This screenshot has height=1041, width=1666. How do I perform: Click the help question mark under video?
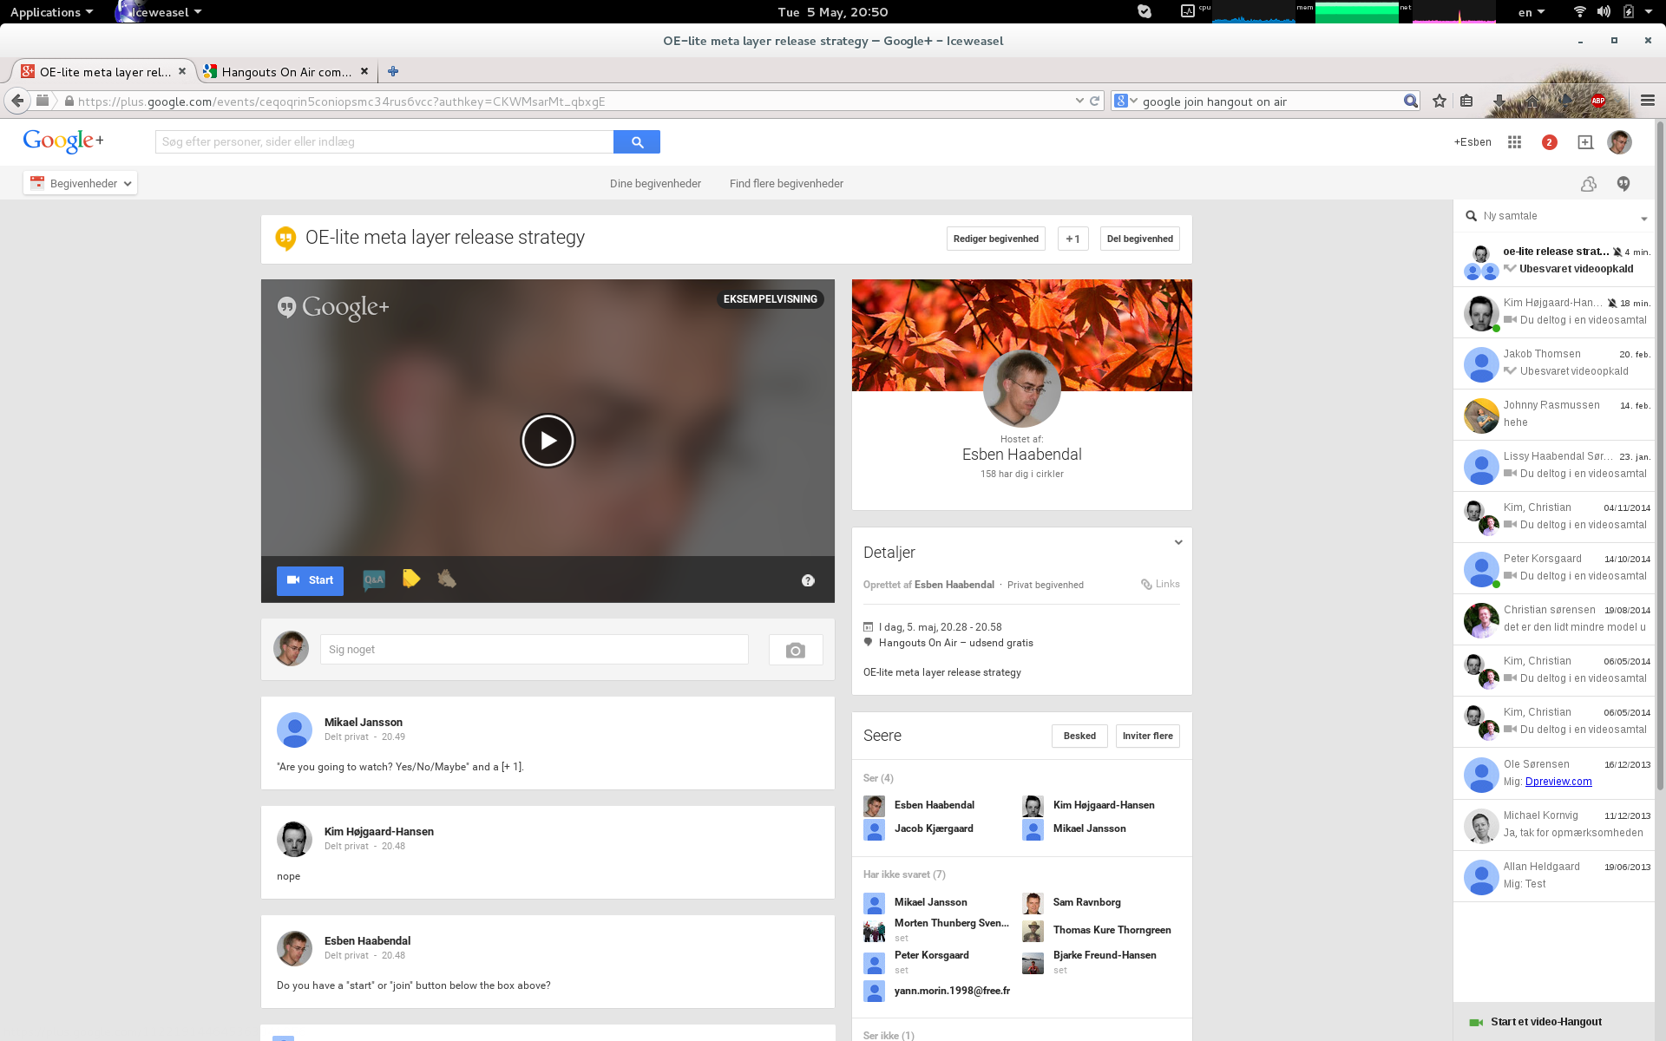point(808,580)
